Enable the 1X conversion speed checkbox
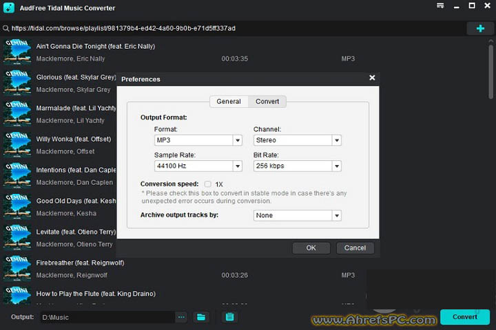Viewport: 496px width, 330px height. pyautogui.click(x=207, y=184)
